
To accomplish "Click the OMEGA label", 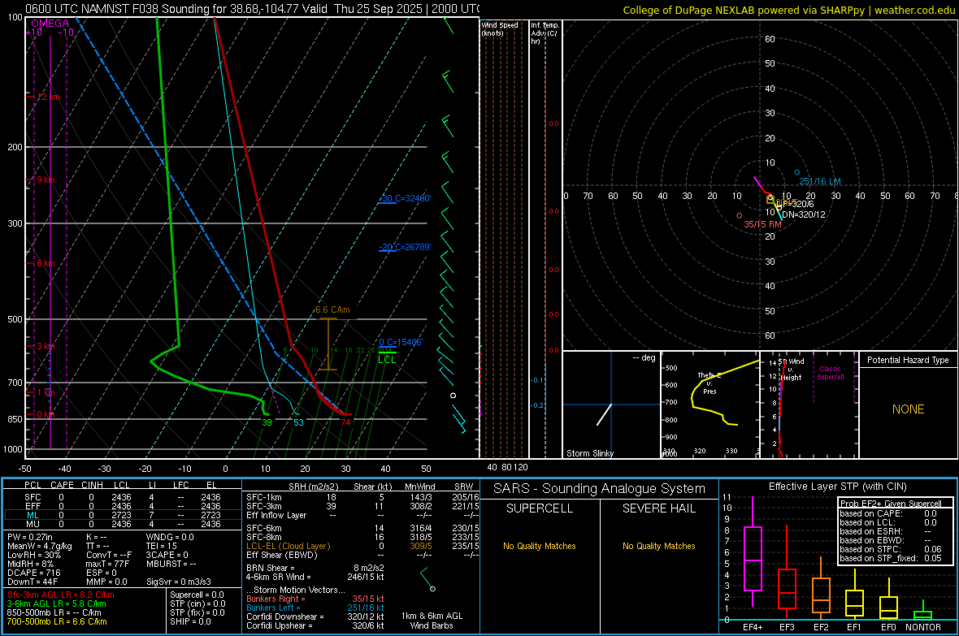I will (50, 24).
